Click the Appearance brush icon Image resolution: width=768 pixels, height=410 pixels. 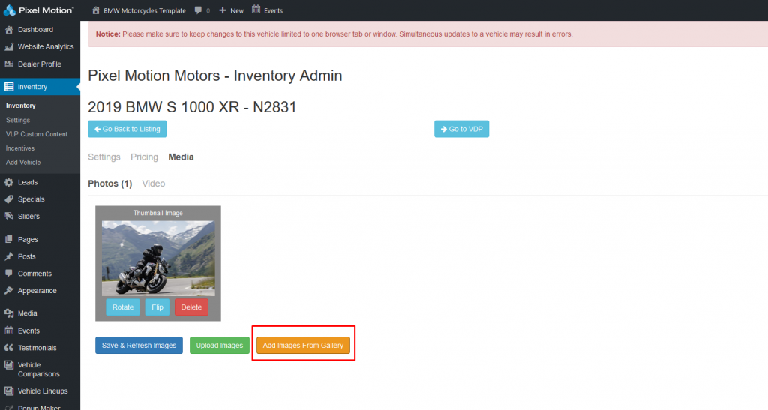tap(9, 291)
